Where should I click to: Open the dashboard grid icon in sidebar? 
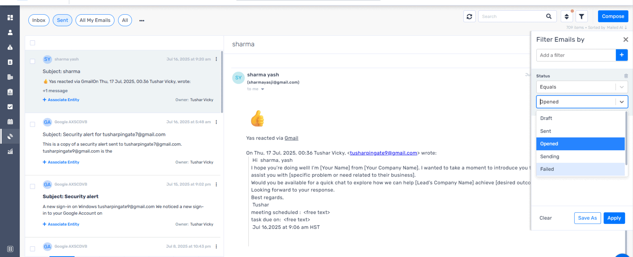[10, 17]
